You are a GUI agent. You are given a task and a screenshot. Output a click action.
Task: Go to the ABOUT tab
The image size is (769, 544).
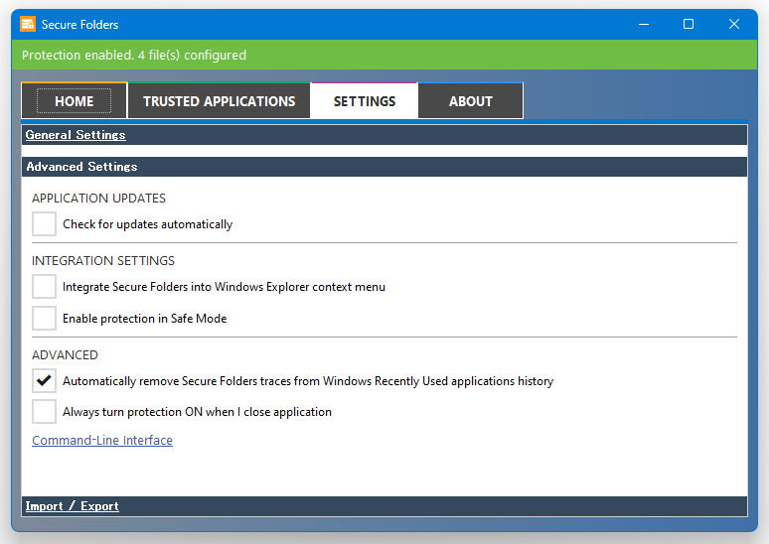tap(471, 101)
